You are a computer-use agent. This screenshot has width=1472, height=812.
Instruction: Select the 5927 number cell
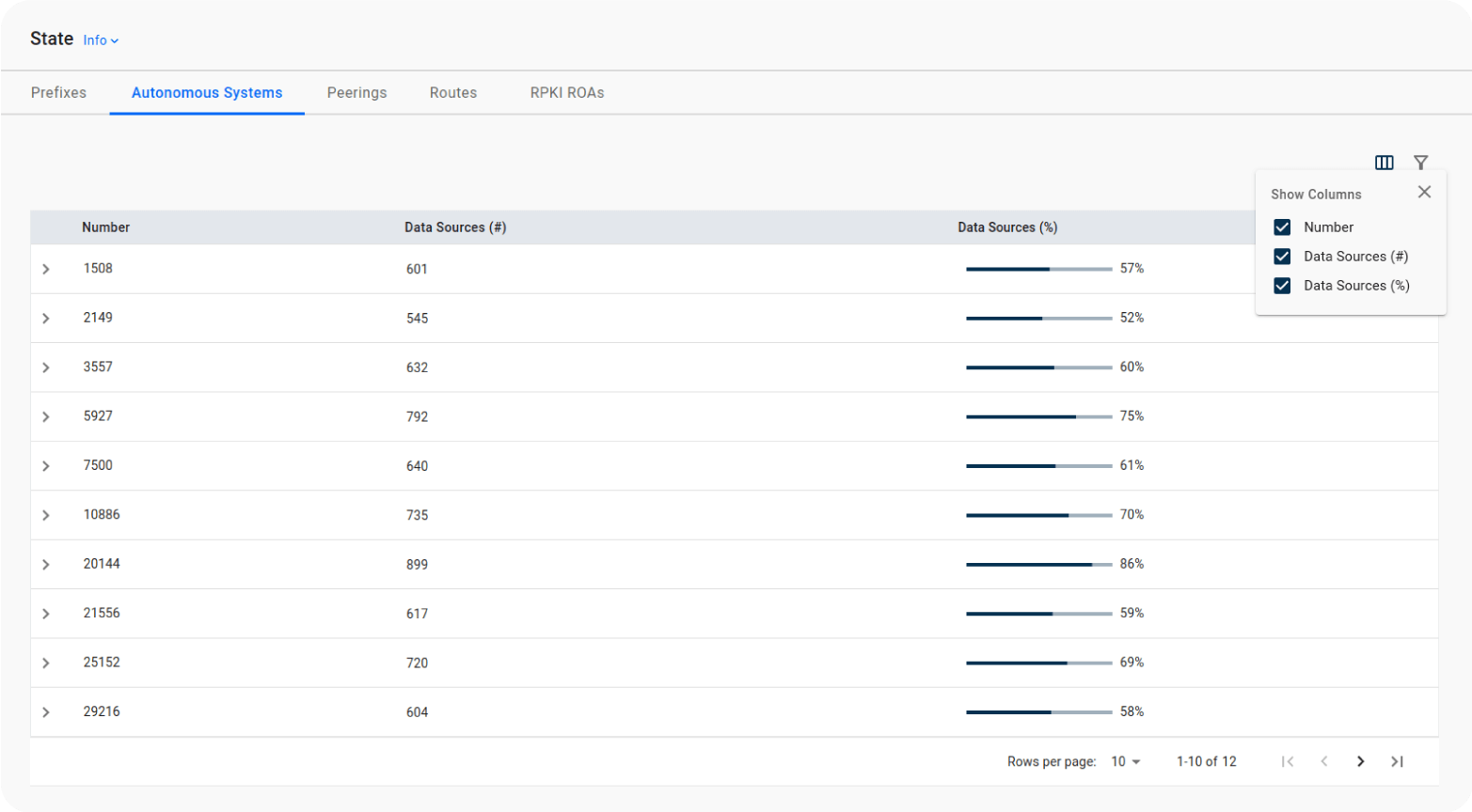pyautogui.click(x=98, y=416)
